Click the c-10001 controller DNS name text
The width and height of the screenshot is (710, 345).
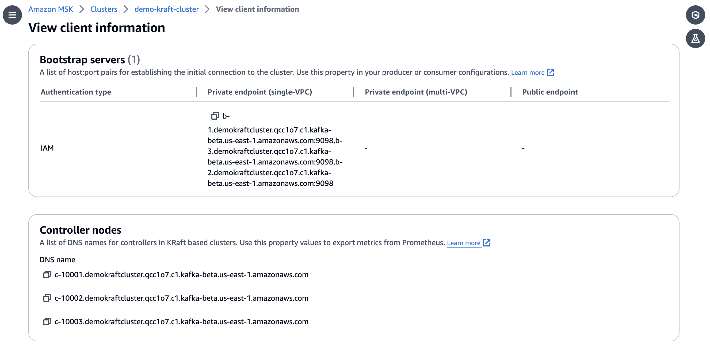pos(181,275)
